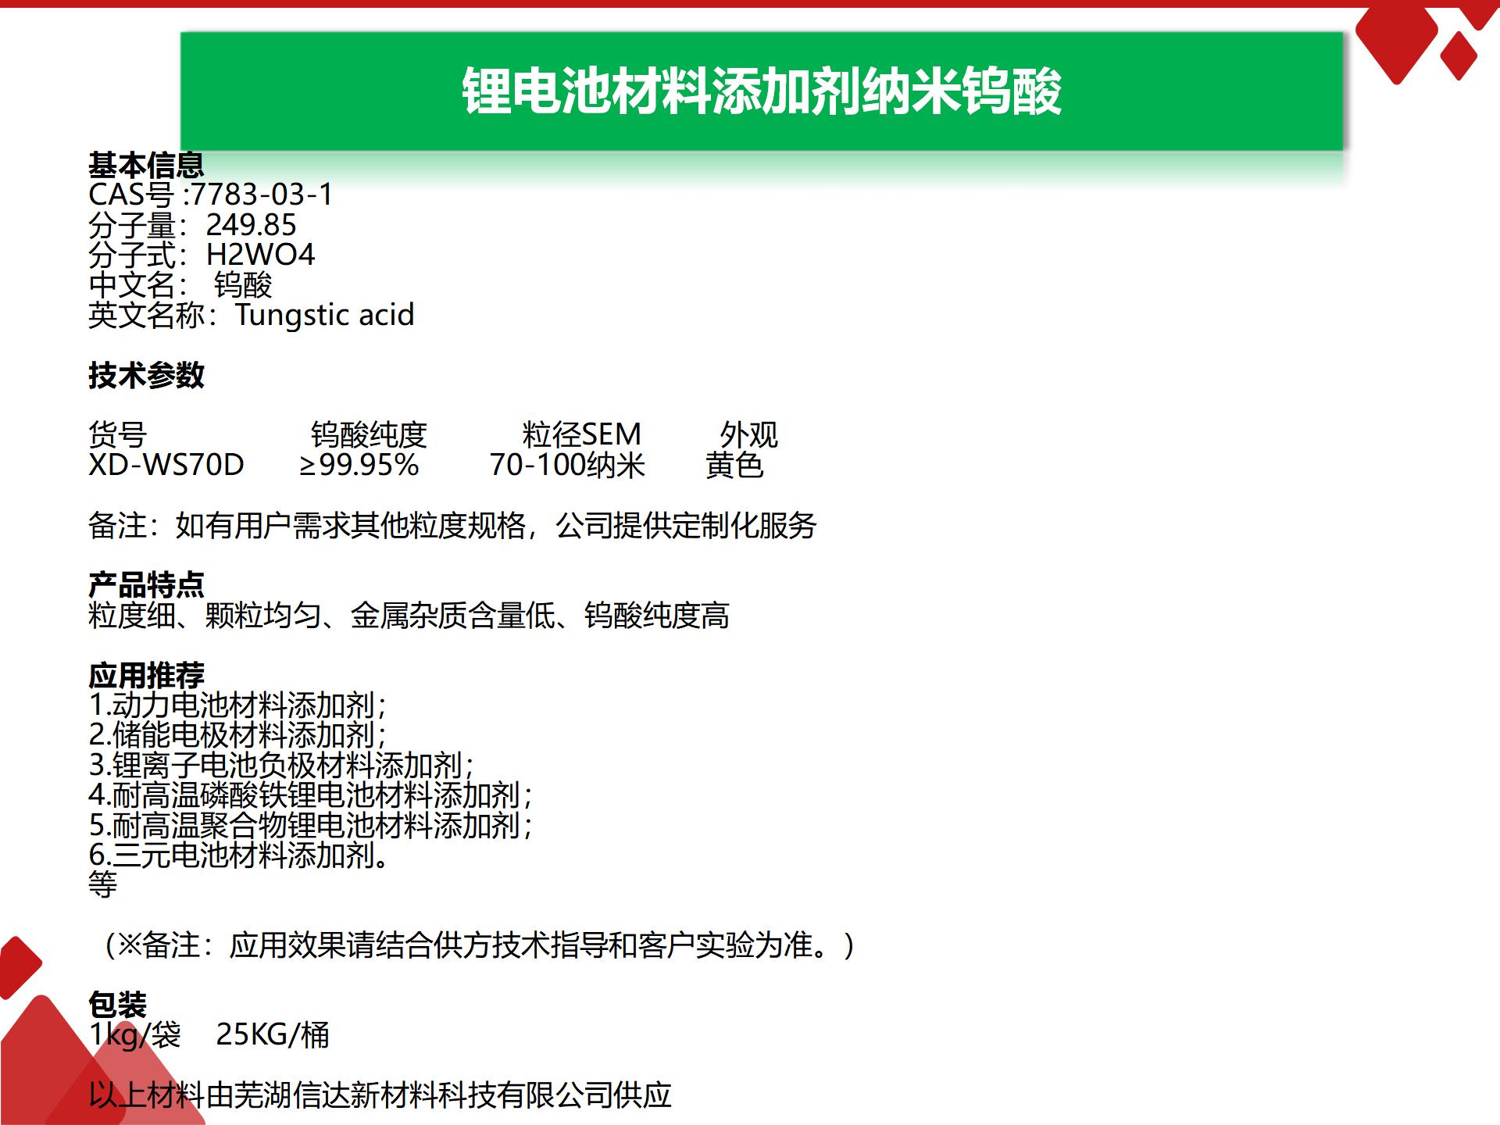Click the 70-100纳米 particle size value
Viewport: 1500px width, 1125px height.
pyautogui.click(x=567, y=465)
